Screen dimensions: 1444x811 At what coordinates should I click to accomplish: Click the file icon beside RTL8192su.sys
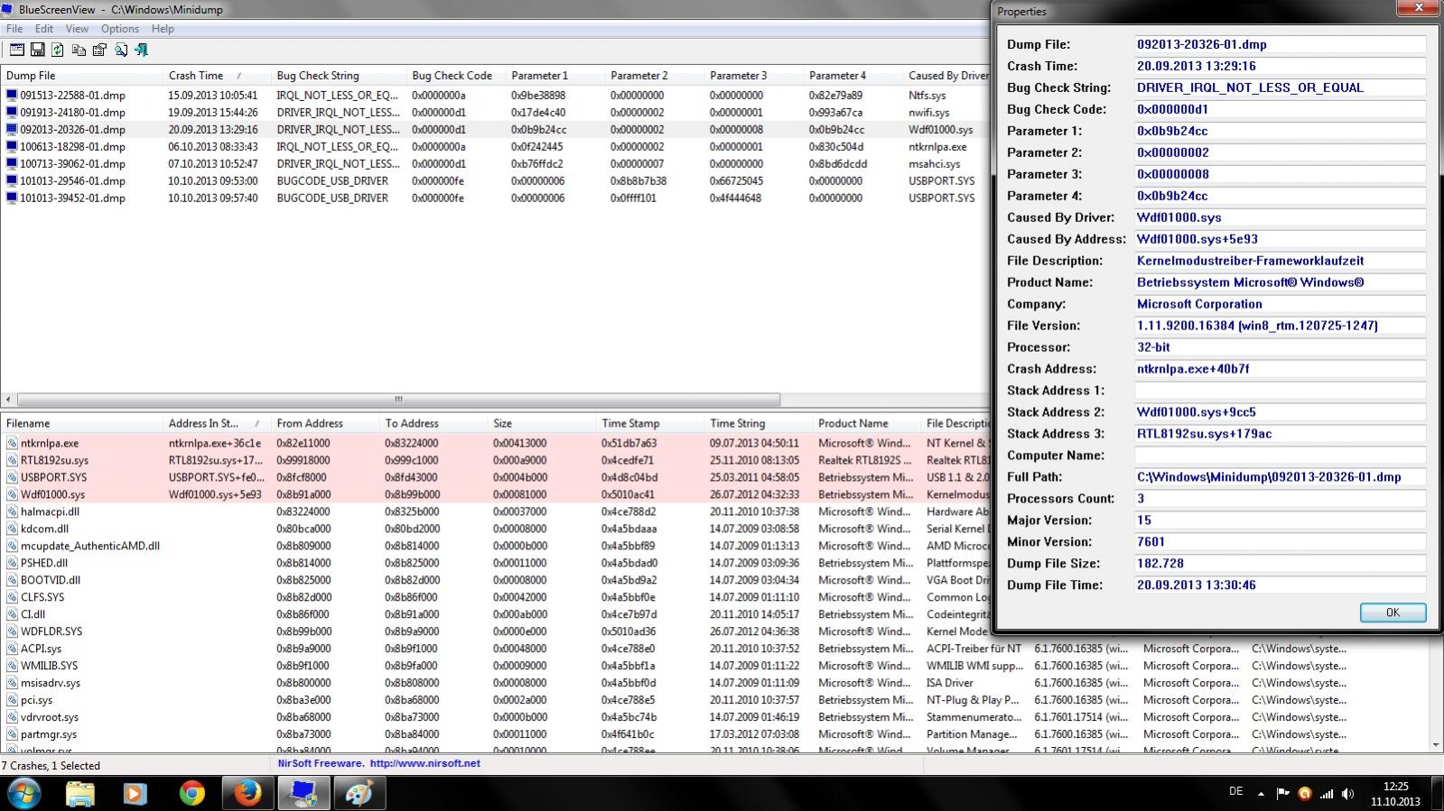[12, 460]
